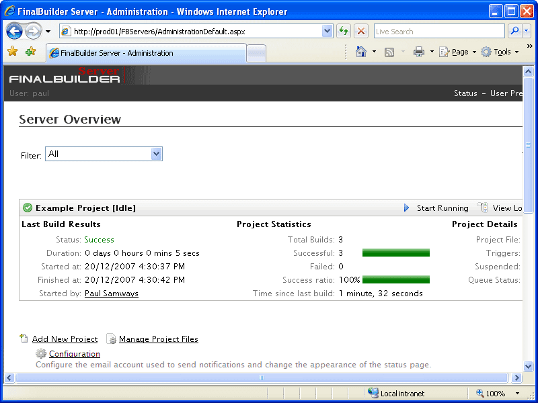
Task: Click the horizontal scrollbar right arrow
Action: click(516, 378)
